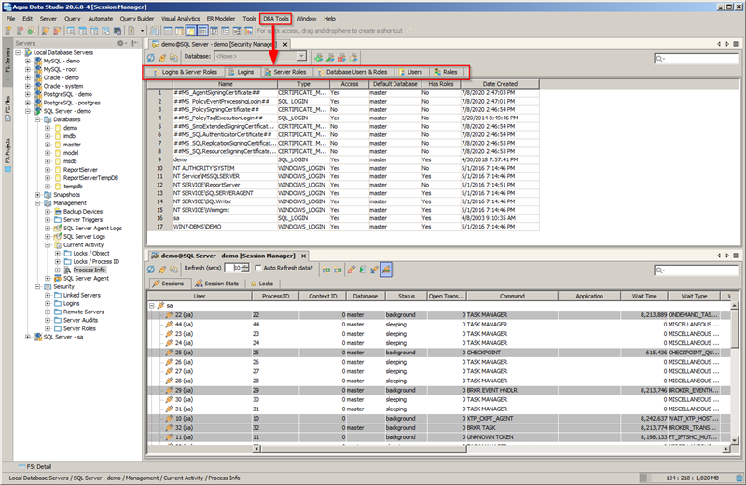Viewport: 746px width, 485px height.
Task: Click the search icon in Security Manager
Action: pyautogui.click(x=660, y=59)
